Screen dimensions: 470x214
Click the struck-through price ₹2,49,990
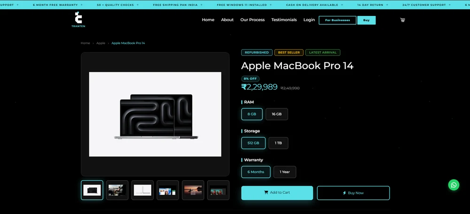pos(290,88)
